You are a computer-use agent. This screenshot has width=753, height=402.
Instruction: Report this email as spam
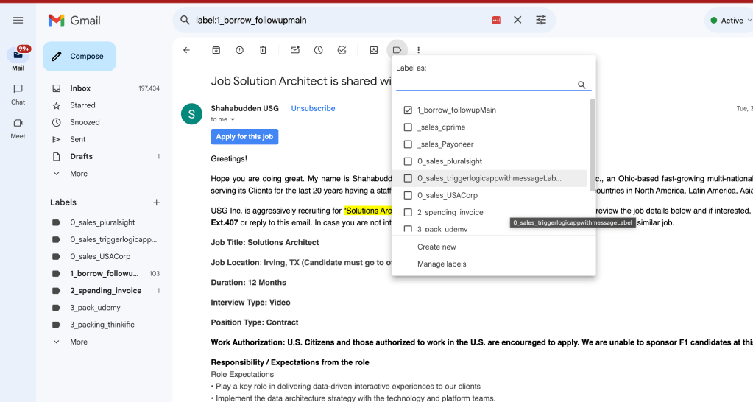pyautogui.click(x=239, y=50)
